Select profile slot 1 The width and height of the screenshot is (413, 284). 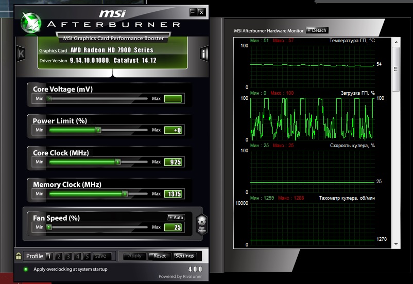pos(49,256)
